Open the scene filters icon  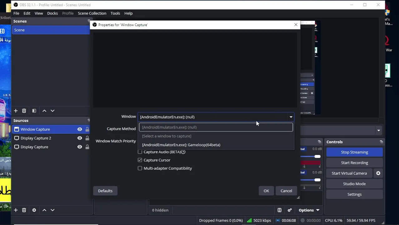coord(34,111)
